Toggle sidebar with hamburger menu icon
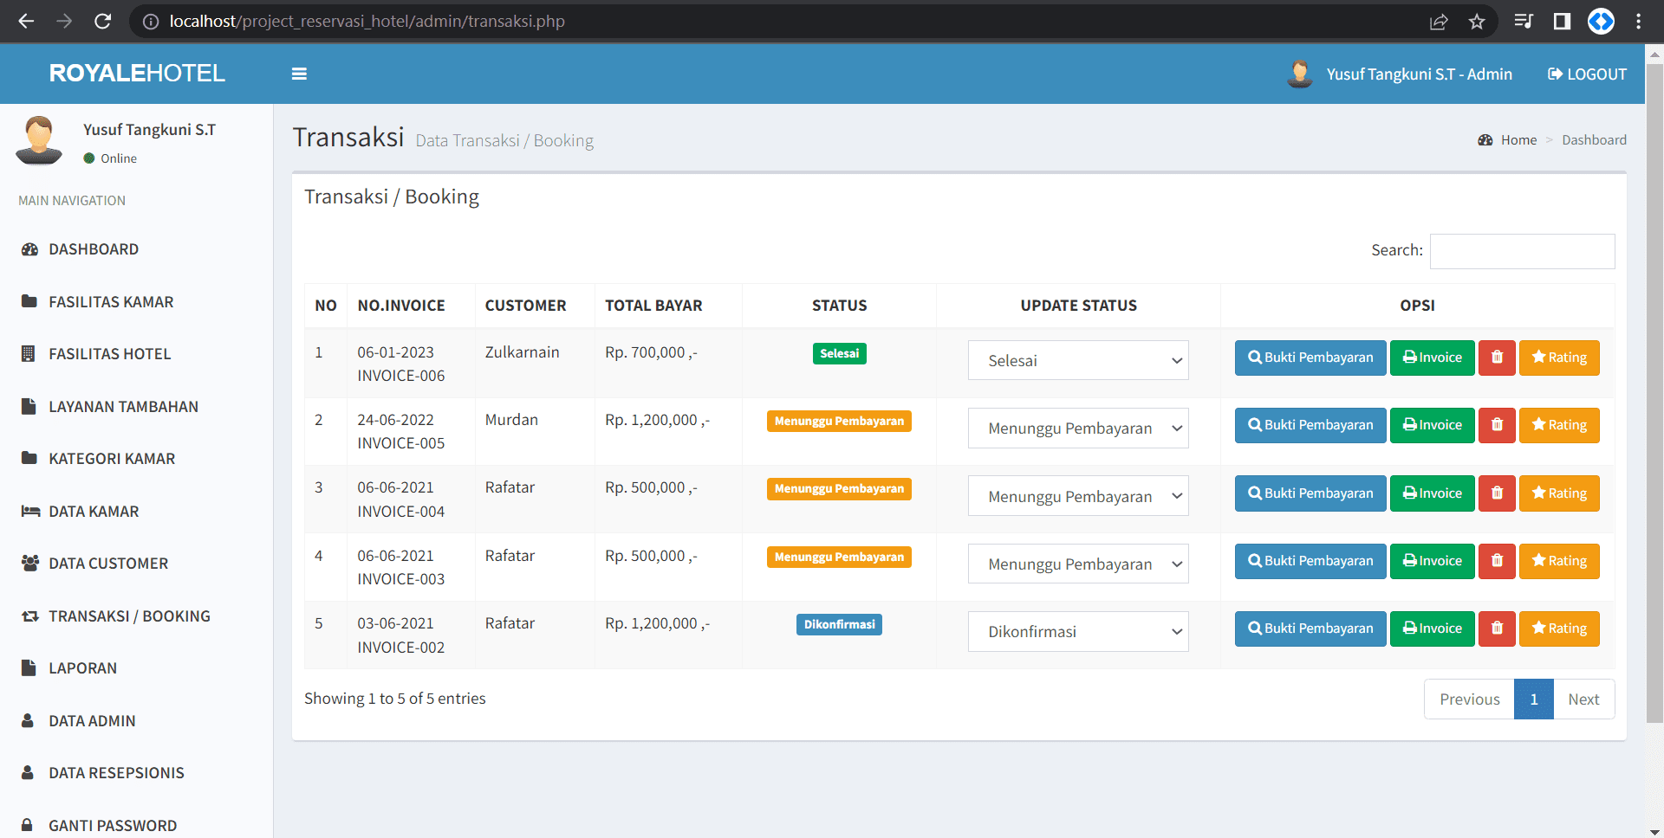 299,74
